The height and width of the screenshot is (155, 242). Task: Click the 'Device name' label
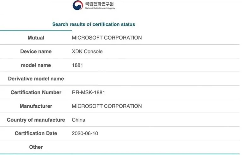[36, 52]
